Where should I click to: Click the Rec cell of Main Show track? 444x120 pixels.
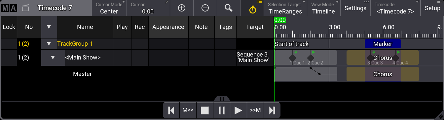pyautogui.click(x=140, y=58)
